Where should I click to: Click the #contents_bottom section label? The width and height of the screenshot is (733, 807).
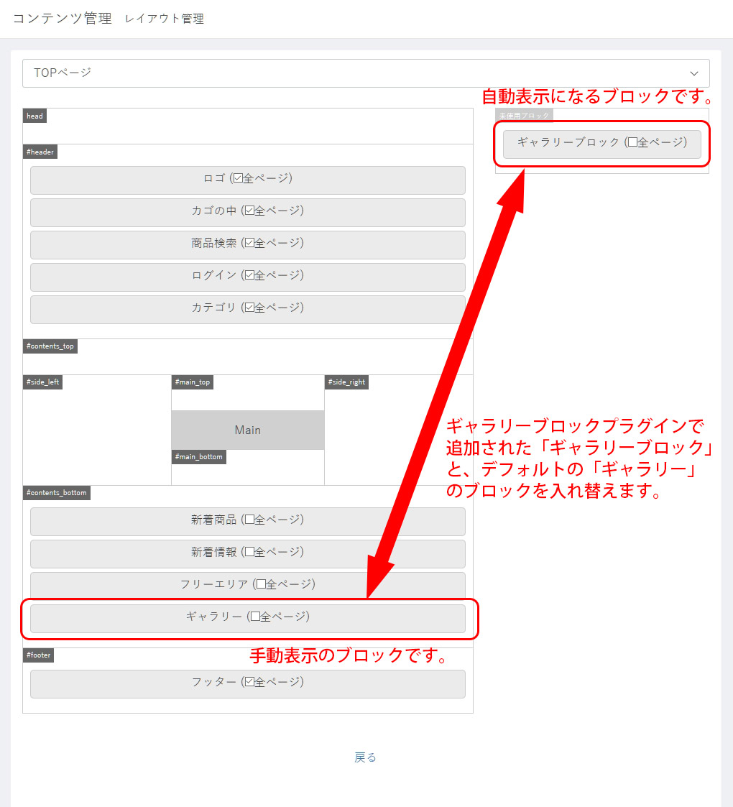(x=57, y=492)
